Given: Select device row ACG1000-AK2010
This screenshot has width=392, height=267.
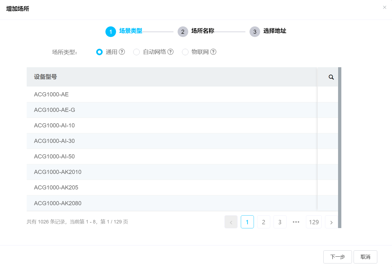Looking at the screenshot, I should click(x=182, y=172).
